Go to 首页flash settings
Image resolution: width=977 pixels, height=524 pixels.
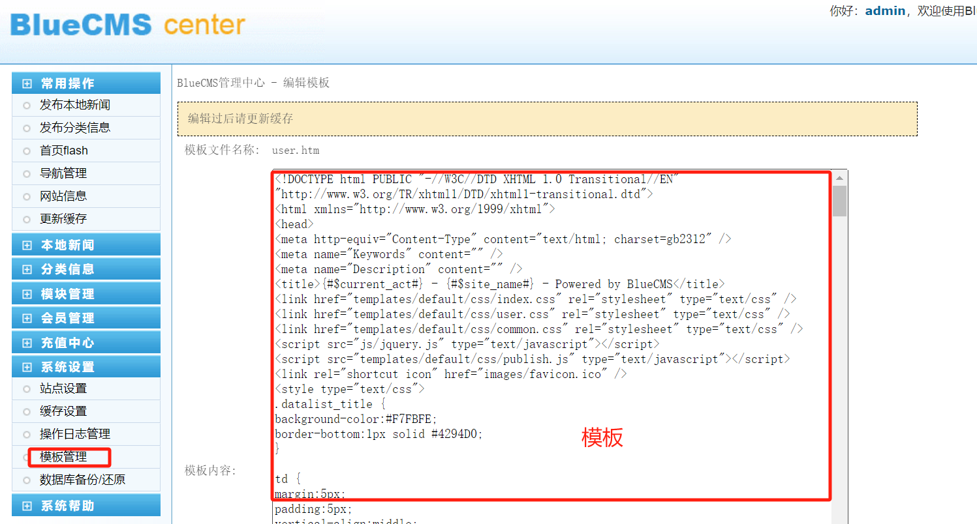63,151
